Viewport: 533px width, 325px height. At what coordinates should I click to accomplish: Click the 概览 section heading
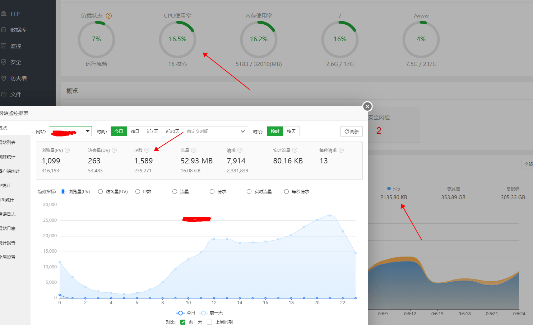(72, 91)
